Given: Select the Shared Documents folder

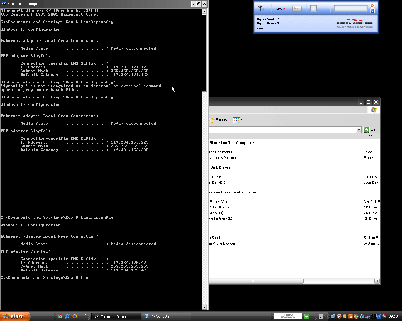Looking at the screenshot, I should [220, 152].
